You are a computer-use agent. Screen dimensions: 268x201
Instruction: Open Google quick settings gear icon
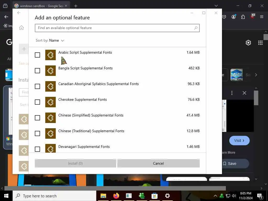click(x=248, y=43)
